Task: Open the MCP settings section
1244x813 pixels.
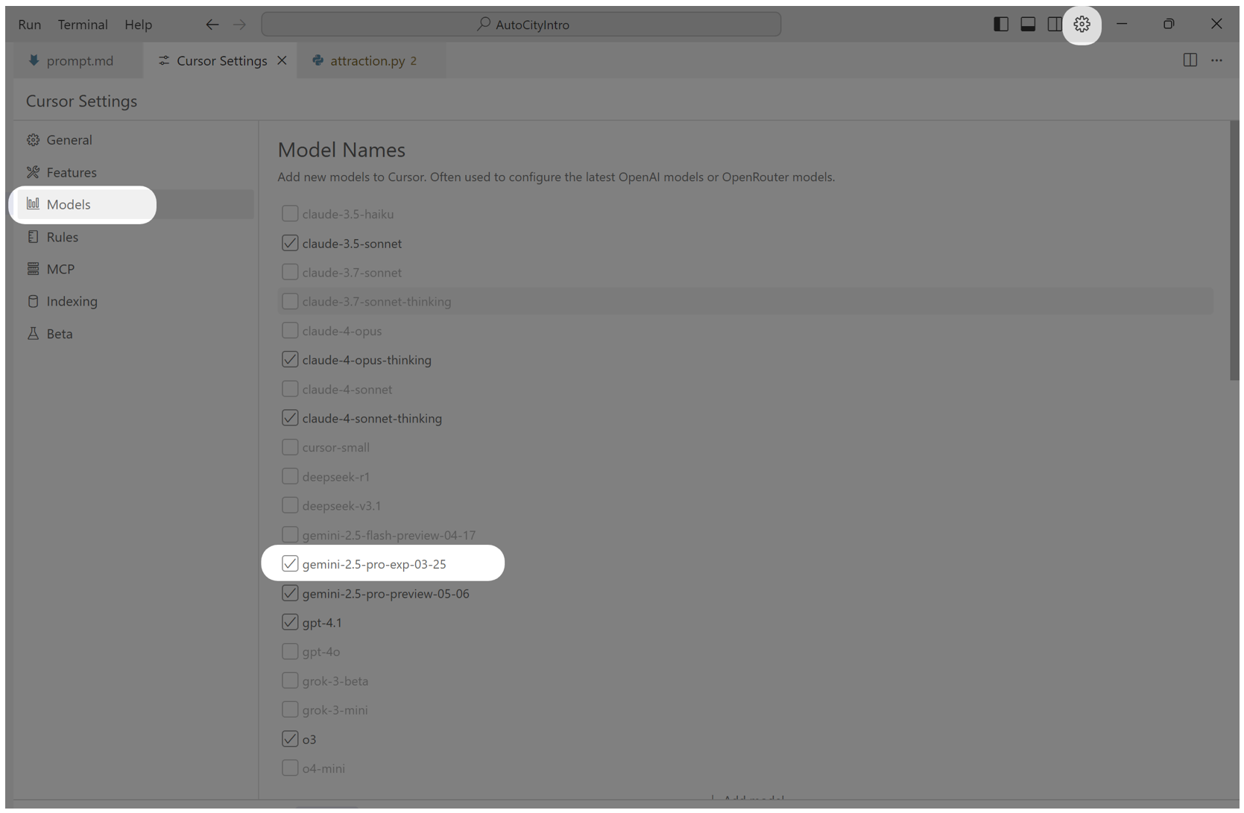Action: pyautogui.click(x=60, y=269)
